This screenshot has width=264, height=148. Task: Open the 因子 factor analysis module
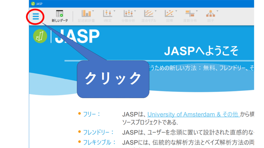210,16
